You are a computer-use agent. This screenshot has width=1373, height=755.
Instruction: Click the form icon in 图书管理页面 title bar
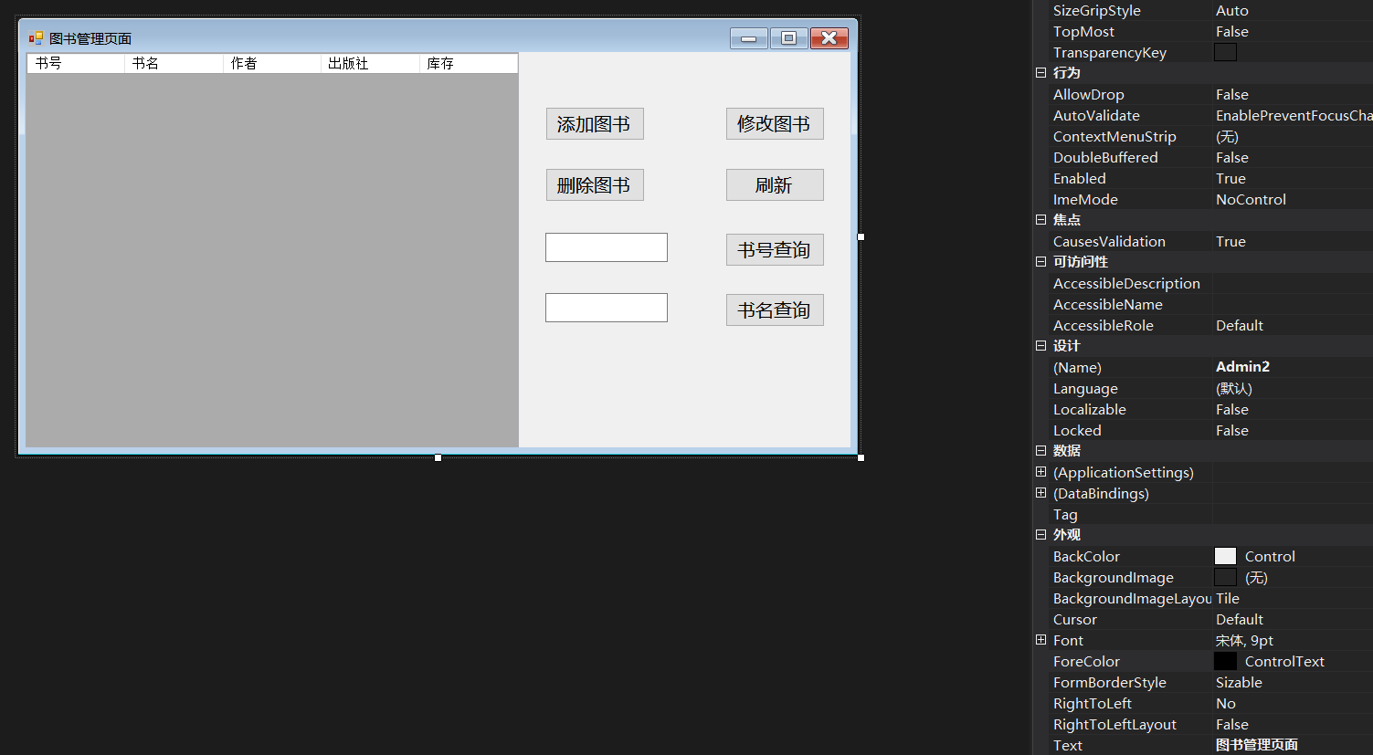click(36, 38)
